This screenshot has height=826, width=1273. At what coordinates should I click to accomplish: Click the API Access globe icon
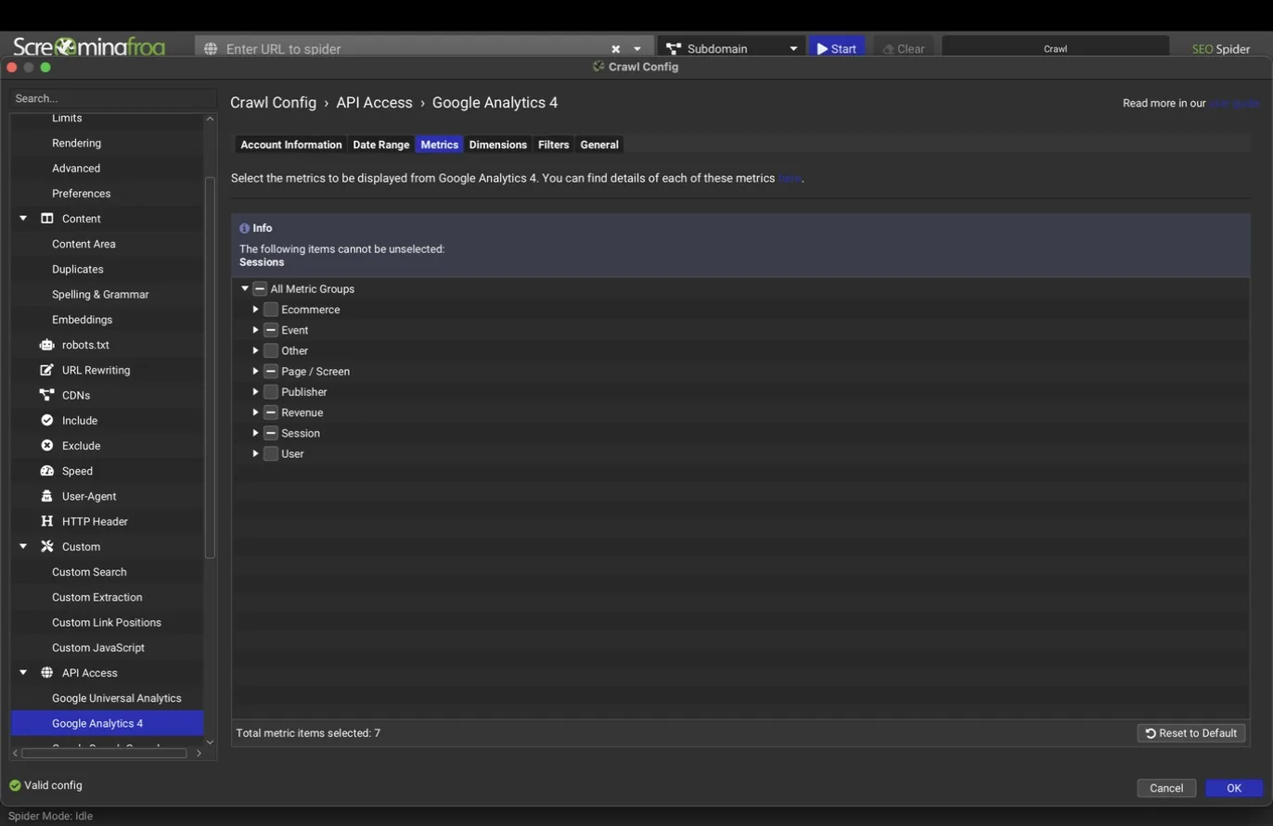[46, 673]
